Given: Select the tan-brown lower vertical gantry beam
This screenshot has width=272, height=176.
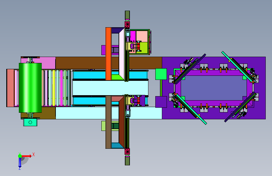Looking at the screenshot, I should pos(109,122).
